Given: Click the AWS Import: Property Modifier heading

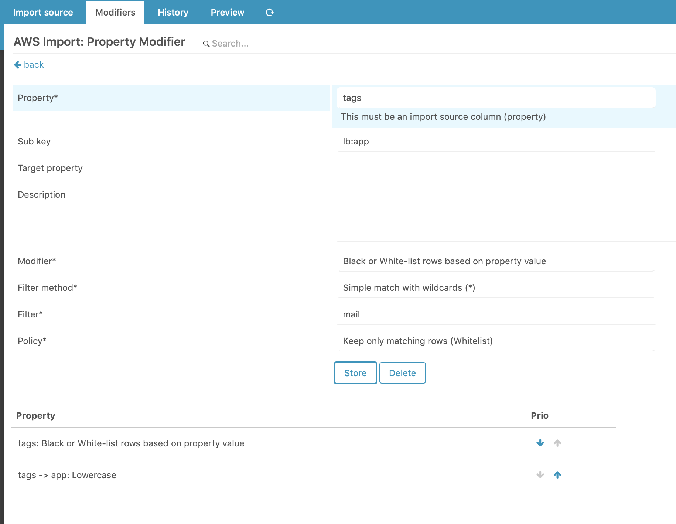Looking at the screenshot, I should [x=99, y=42].
